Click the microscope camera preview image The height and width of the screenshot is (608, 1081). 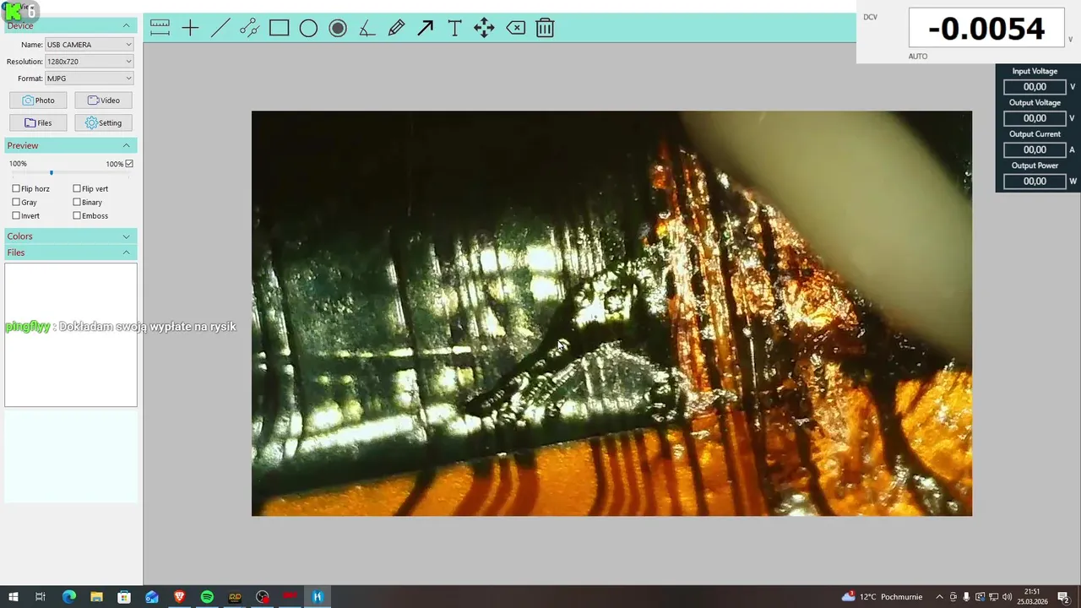pyautogui.click(x=611, y=313)
